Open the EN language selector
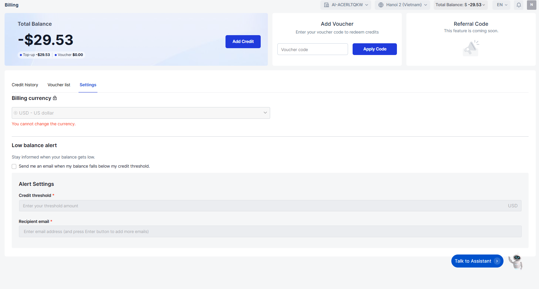The image size is (539, 289). click(x=502, y=5)
